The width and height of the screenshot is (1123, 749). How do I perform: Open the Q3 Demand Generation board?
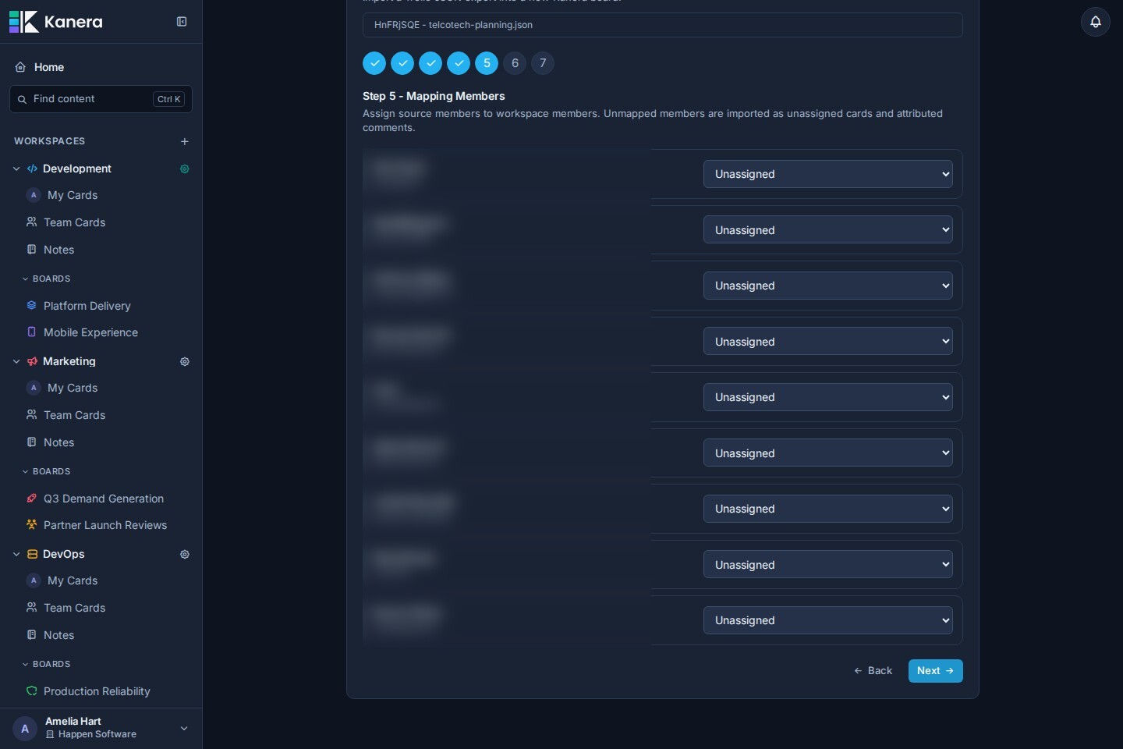[103, 499]
